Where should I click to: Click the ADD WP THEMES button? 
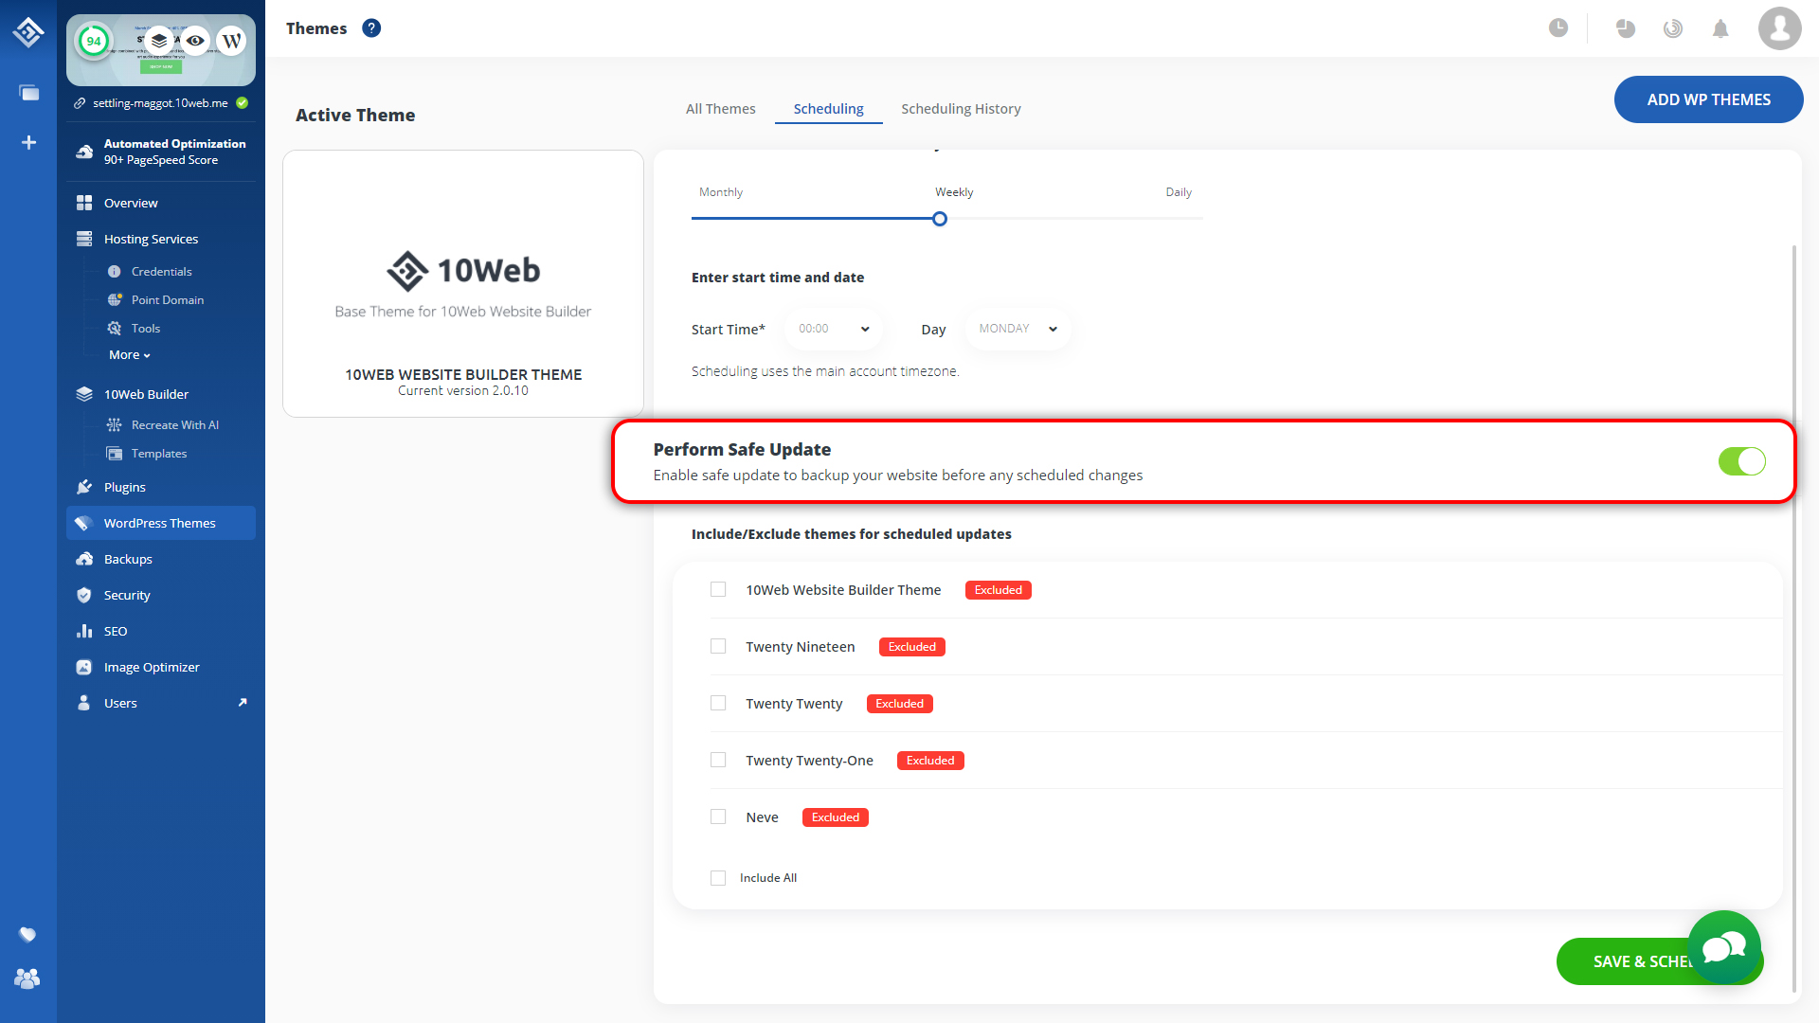point(1708,99)
